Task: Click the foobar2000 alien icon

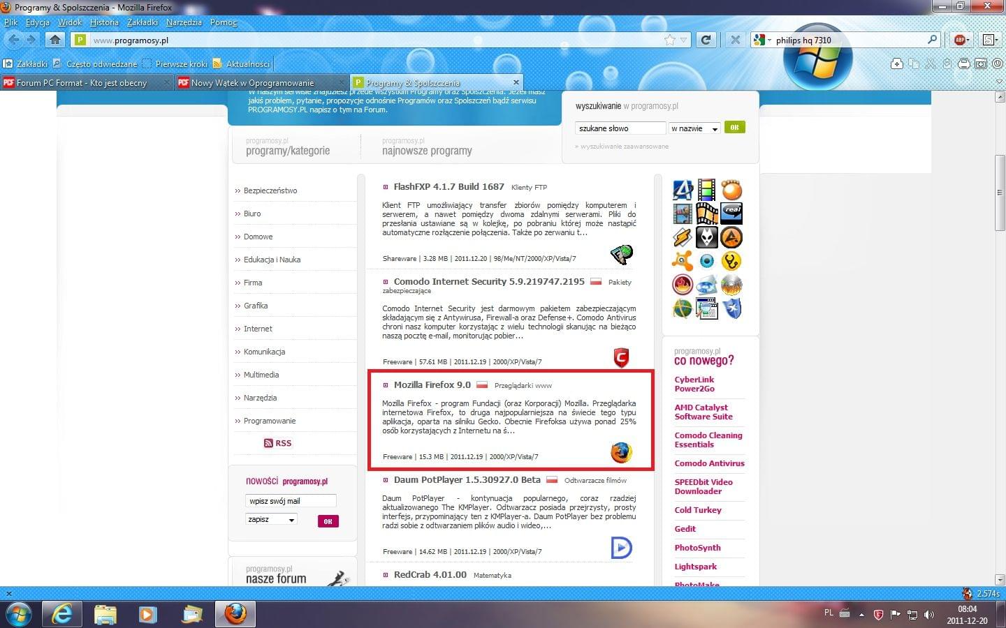Action: 707,237
